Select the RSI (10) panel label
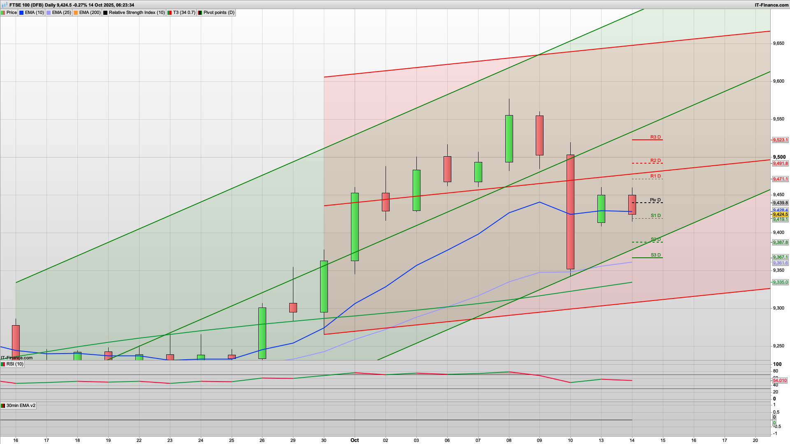This screenshot has width=790, height=444. pyautogui.click(x=15, y=364)
